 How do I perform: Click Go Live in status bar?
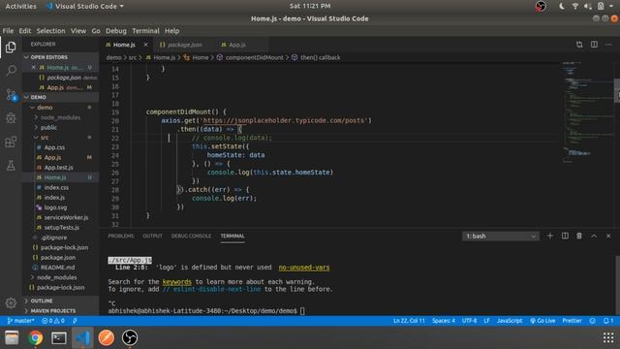[542, 321]
